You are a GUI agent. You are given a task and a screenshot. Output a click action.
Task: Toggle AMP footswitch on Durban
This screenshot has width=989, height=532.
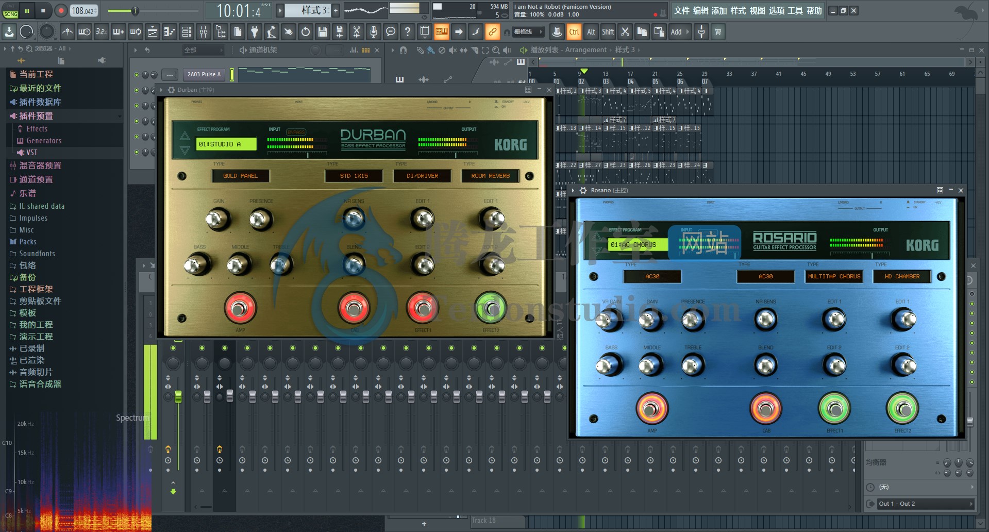click(x=240, y=308)
